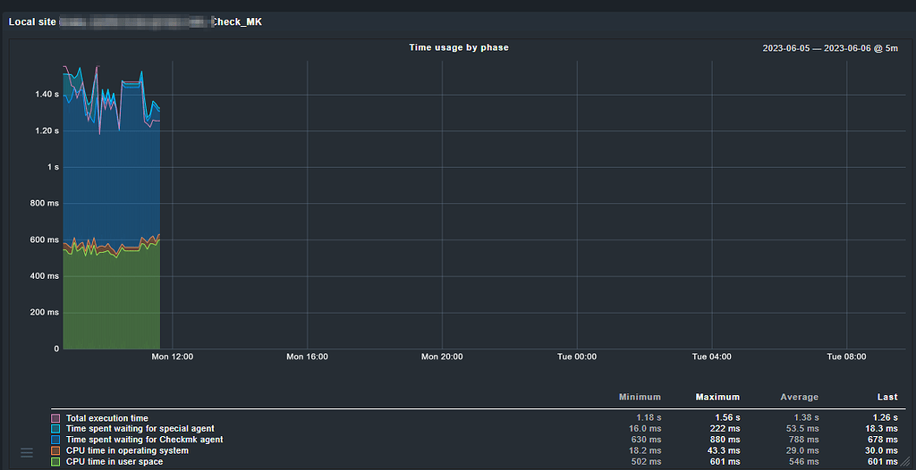Click the Tue 04:00 time axis label
Screen dimensions: 916x470
(x=711, y=357)
